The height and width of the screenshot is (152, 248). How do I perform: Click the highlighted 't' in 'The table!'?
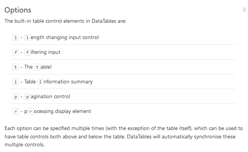pos(37,67)
